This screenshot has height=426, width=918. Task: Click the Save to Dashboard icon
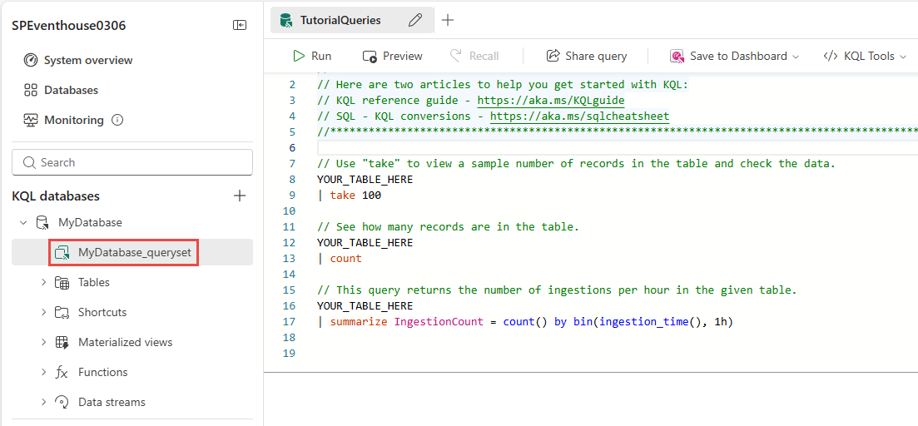(x=677, y=57)
